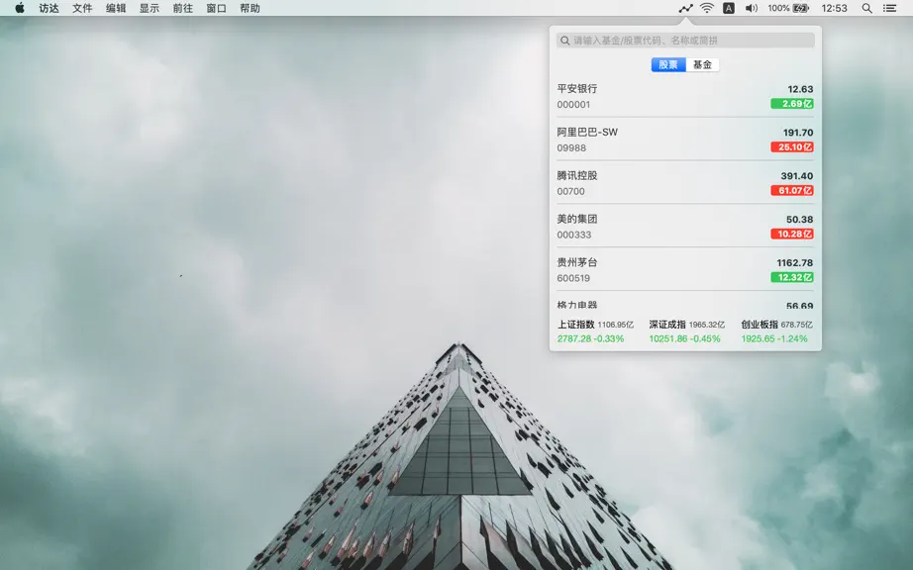Open the Apple logo menu
The image size is (913, 570).
(20, 8)
